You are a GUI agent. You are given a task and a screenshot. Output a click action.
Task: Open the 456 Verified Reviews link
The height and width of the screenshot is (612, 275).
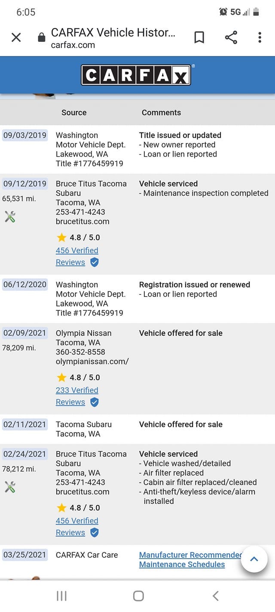76,250
